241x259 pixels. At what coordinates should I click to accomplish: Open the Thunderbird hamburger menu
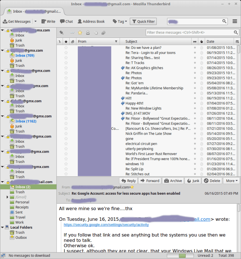235,21
